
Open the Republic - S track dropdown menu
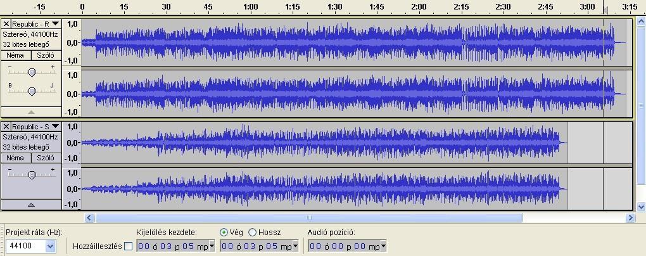tap(55, 127)
